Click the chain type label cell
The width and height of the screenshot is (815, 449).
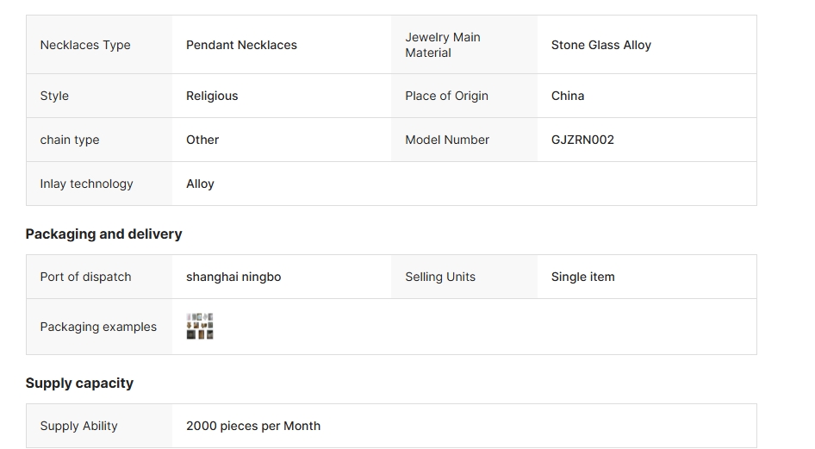(x=70, y=140)
